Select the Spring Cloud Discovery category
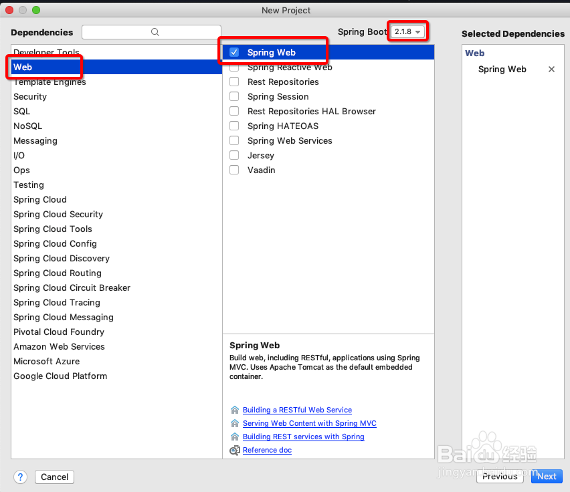Screen dimensions: 570x492 (x=116, y=258)
